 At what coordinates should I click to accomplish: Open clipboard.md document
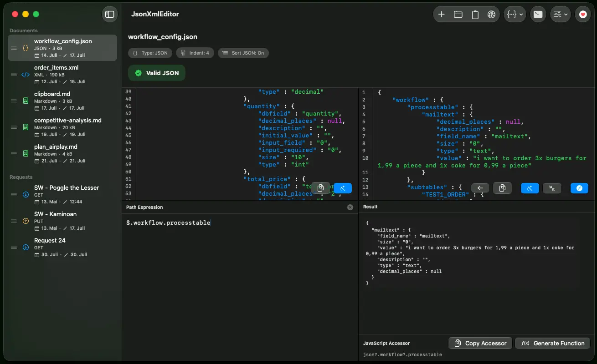[x=62, y=101]
